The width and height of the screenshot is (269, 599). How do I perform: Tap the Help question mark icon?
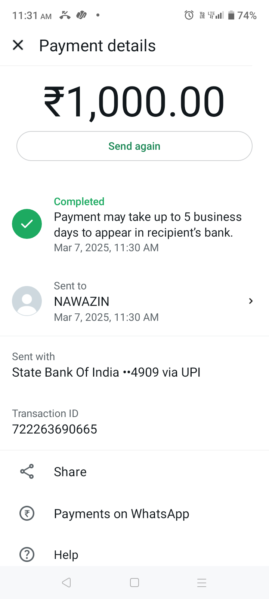27,554
